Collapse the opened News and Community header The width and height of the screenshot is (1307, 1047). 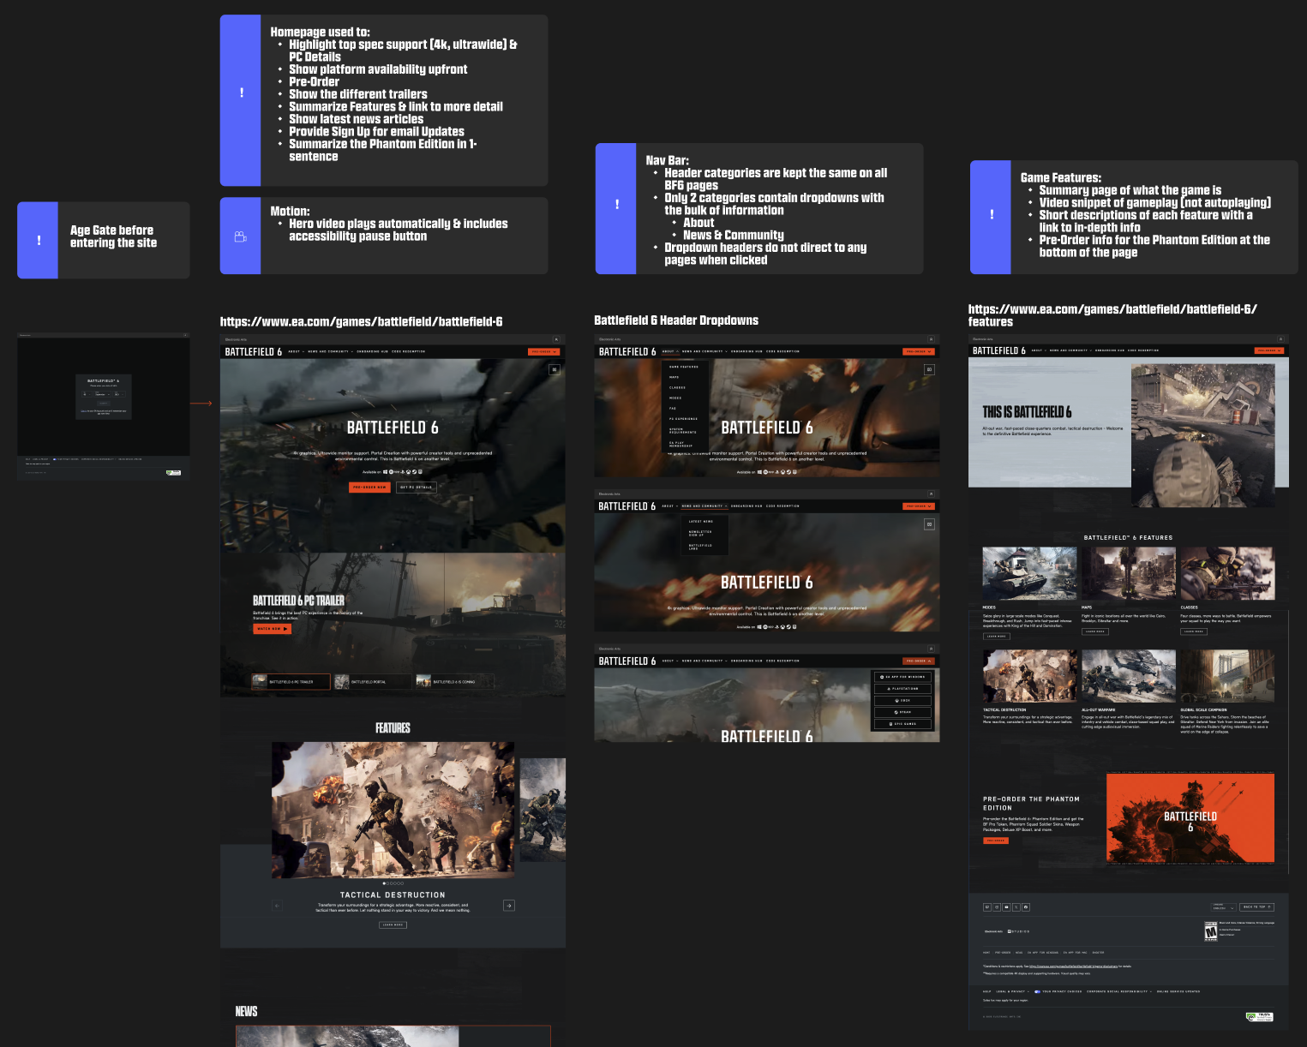(x=704, y=506)
